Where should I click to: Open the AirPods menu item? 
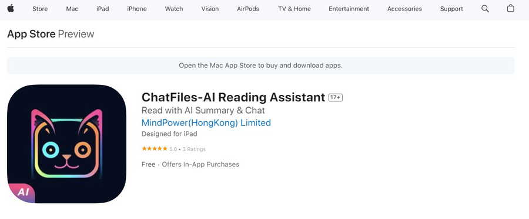(248, 9)
